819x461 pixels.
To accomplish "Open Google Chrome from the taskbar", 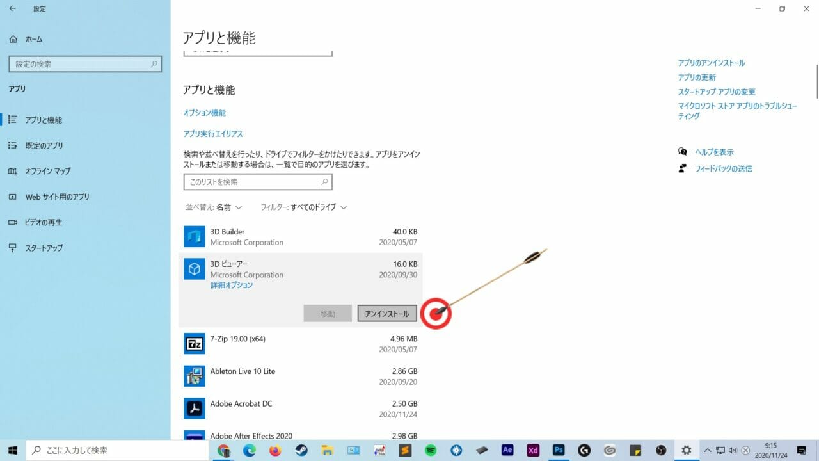I will (x=223, y=450).
